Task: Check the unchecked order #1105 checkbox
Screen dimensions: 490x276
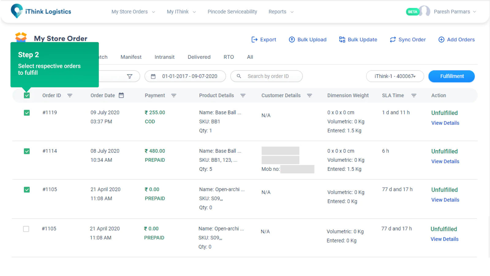Action: point(26,229)
